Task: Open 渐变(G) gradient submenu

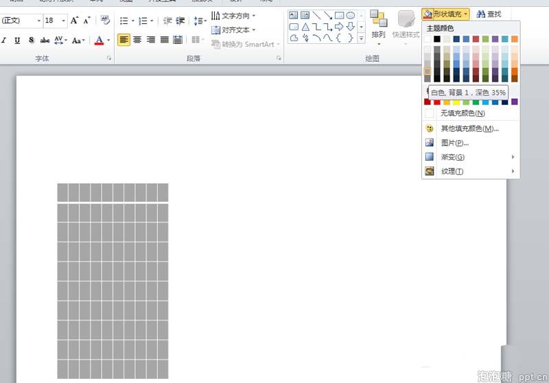Action: coord(471,157)
